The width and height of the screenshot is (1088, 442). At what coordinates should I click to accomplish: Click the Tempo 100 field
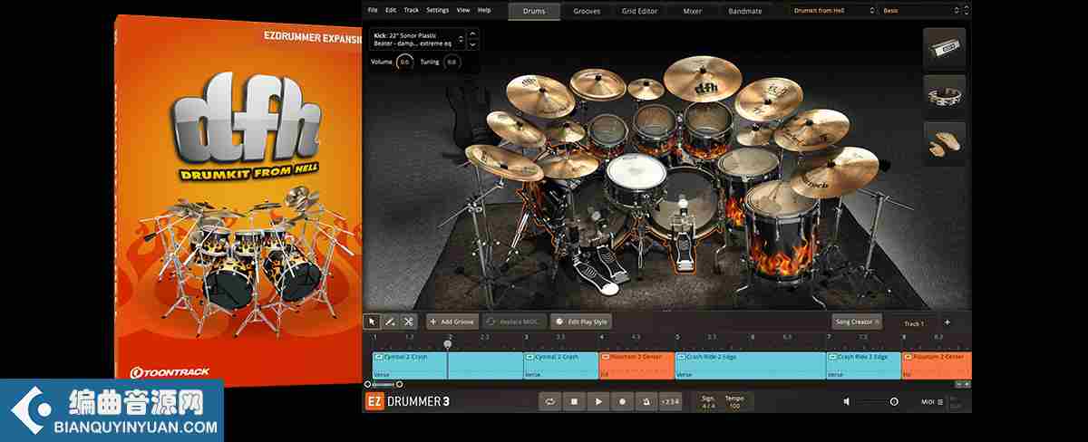(x=734, y=401)
